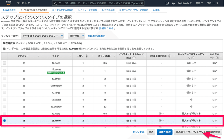Go to step 3 インスタンスの設定 tab
Viewport: 224px width, 139px height.
[62, 10]
